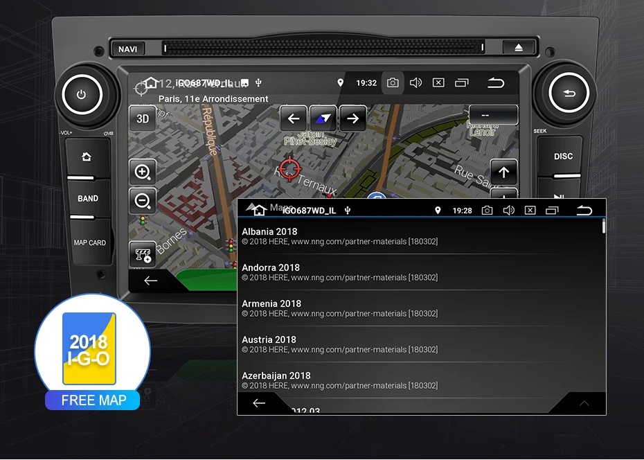Take a screenshot in map window

point(393,83)
